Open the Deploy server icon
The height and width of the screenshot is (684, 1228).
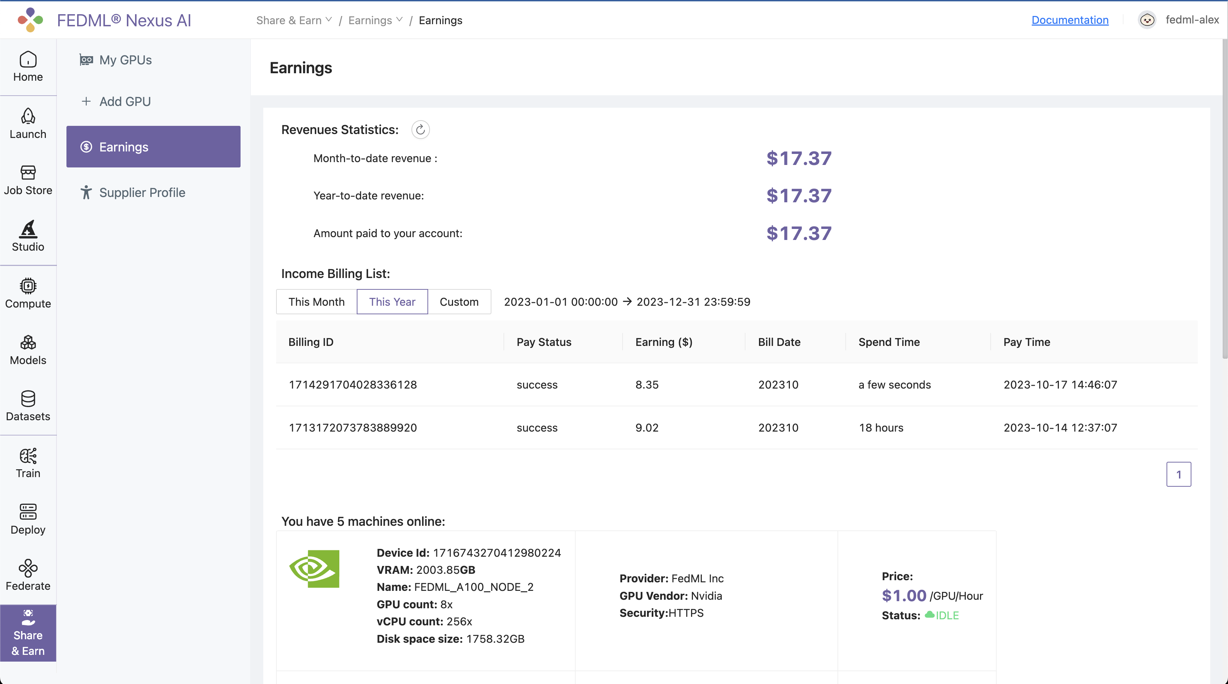[28, 512]
